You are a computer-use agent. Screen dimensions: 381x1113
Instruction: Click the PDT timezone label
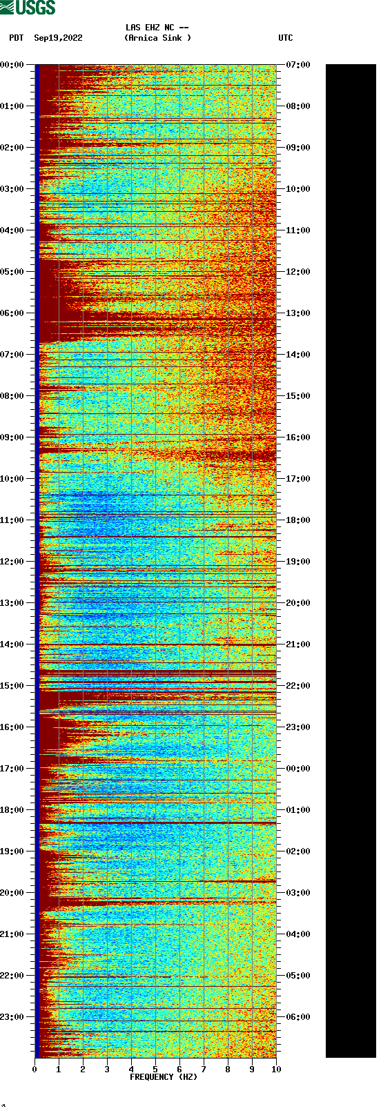click(x=17, y=38)
